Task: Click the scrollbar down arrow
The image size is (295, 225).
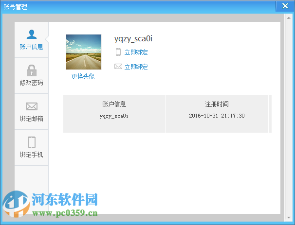Action: [289, 218]
